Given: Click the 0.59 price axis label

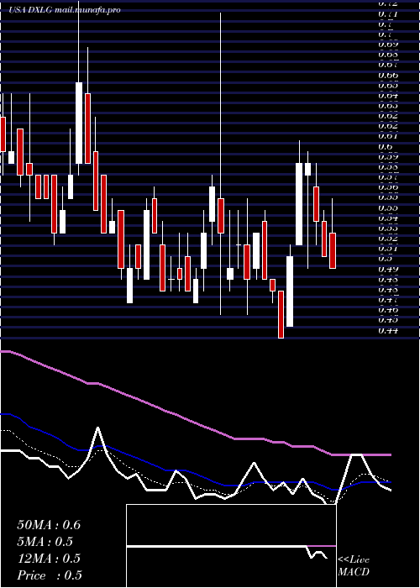Looking at the screenshot, I should 387,157.
